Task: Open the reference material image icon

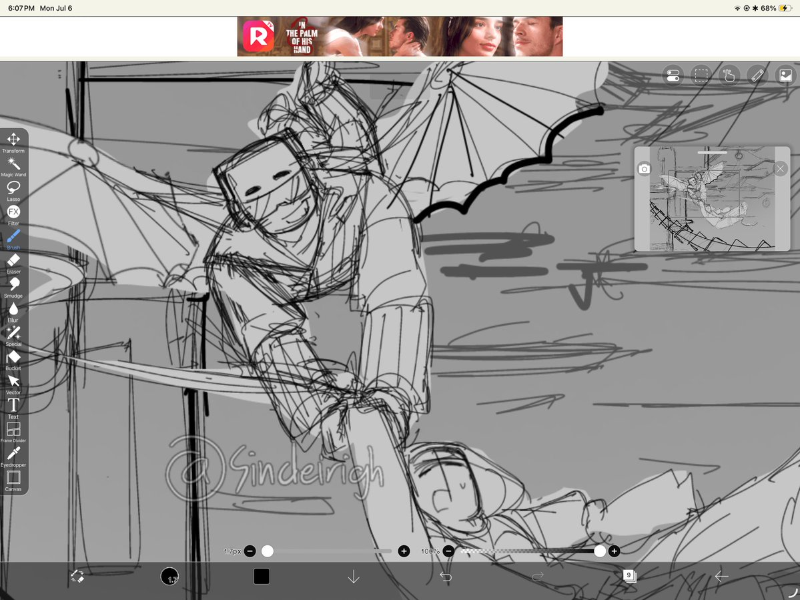Action: coord(786,75)
